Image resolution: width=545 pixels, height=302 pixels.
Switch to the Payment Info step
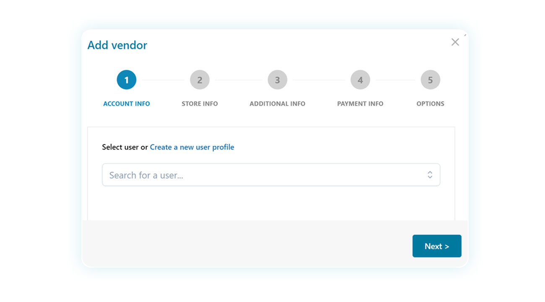tap(360, 103)
